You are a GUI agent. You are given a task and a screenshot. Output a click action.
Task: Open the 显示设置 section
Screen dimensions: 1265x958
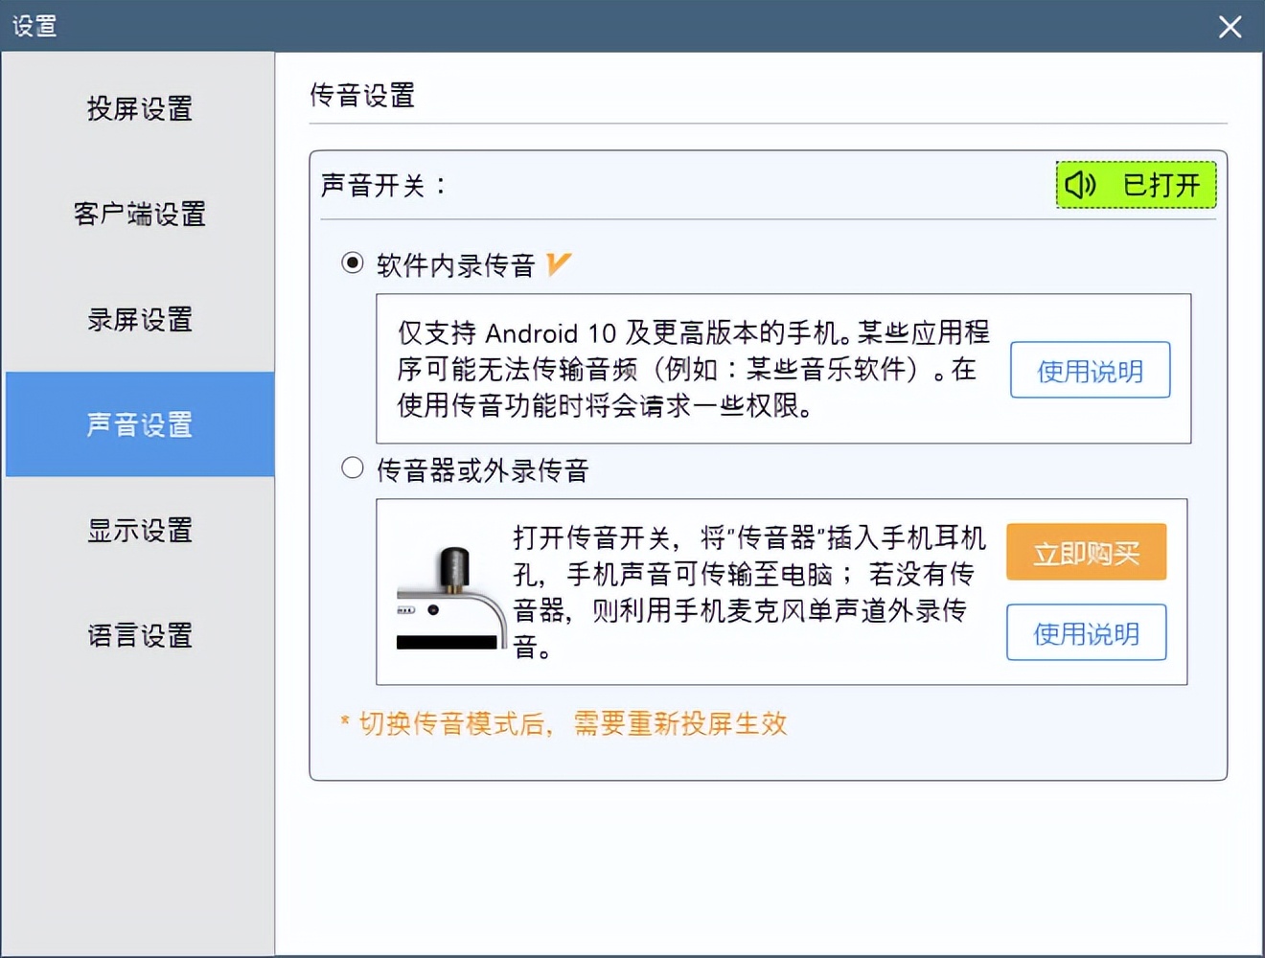(x=138, y=531)
